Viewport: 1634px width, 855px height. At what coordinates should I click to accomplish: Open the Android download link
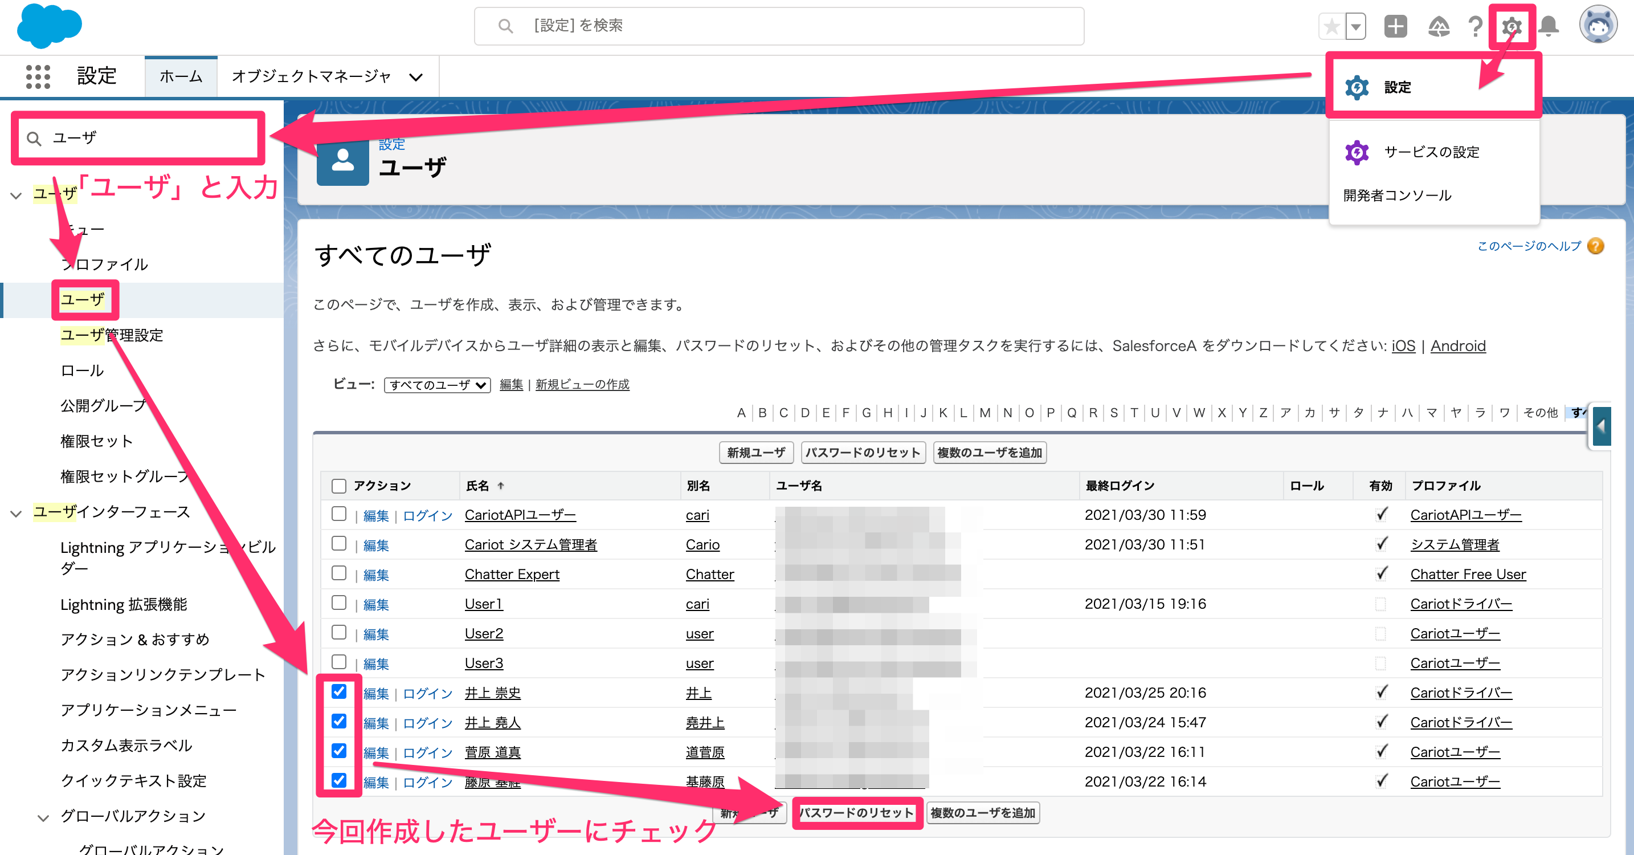pyautogui.click(x=1457, y=346)
